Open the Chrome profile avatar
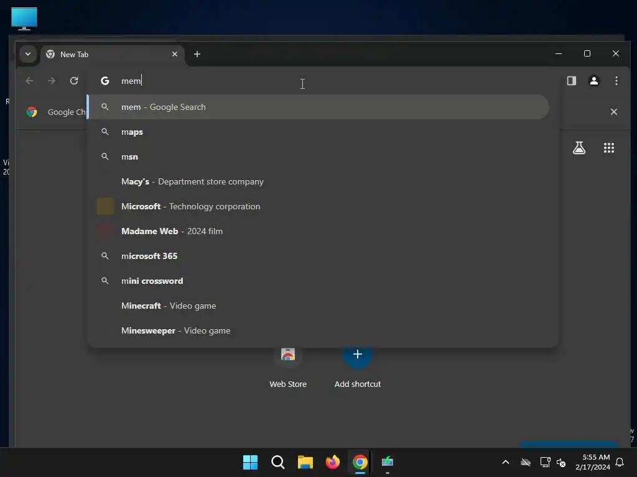Screen dimensions: 637x477 click(594, 81)
